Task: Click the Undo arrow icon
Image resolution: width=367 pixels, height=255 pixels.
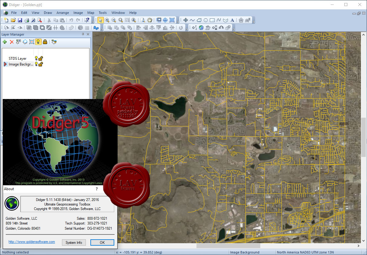Action: click(x=71, y=20)
